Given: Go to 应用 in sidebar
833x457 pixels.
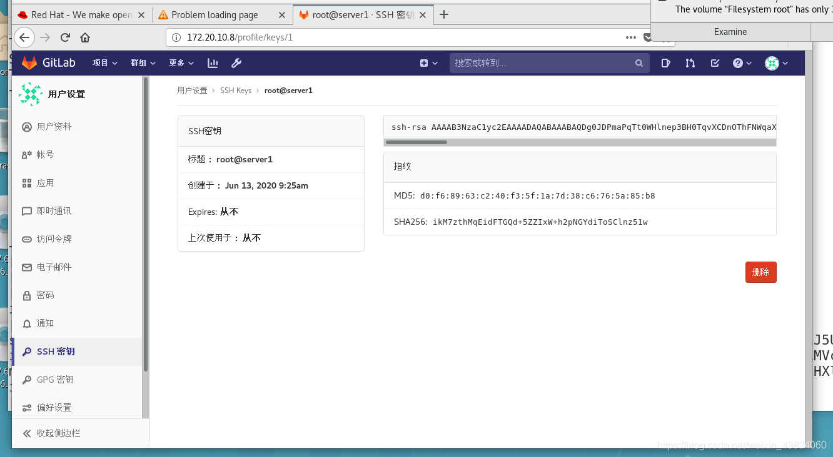Looking at the screenshot, I should [x=77, y=182].
